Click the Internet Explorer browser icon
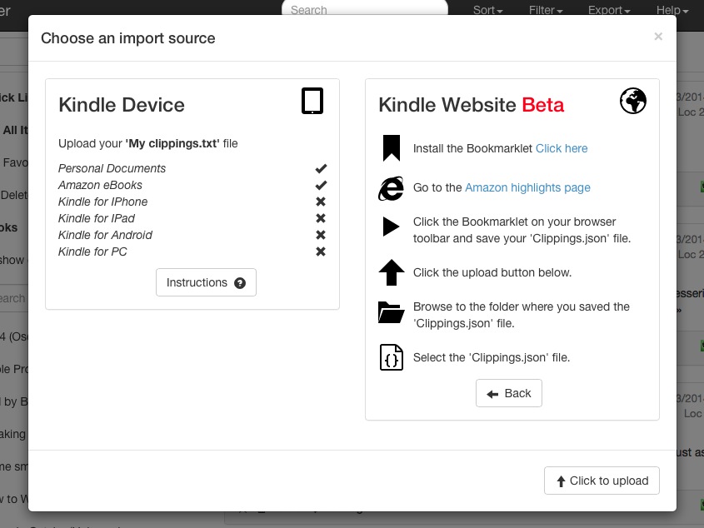The height and width of the screenshot is (528, 704). [391, 188]
